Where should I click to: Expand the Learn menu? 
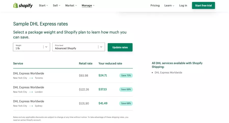169,5
